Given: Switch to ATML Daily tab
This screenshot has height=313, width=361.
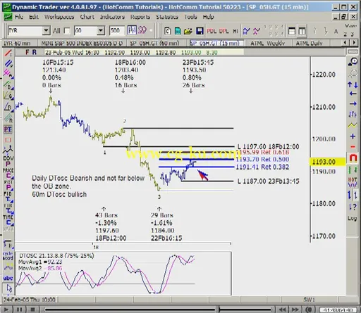Looking at the screenshot, I should (x=309, y=43).
